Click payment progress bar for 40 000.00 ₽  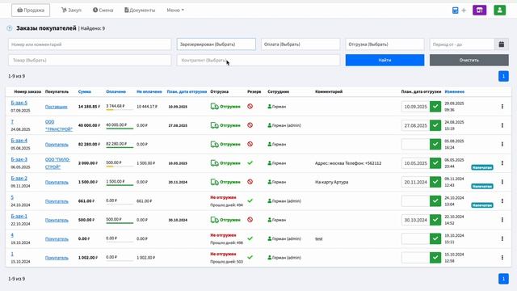pyautogui.click(x=120, y=129)
